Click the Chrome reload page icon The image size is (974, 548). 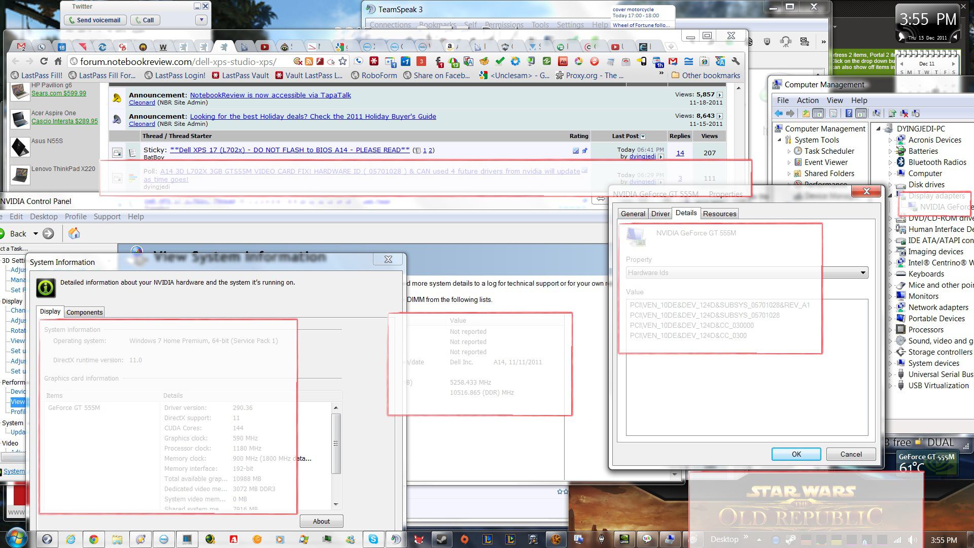[44, 61]
